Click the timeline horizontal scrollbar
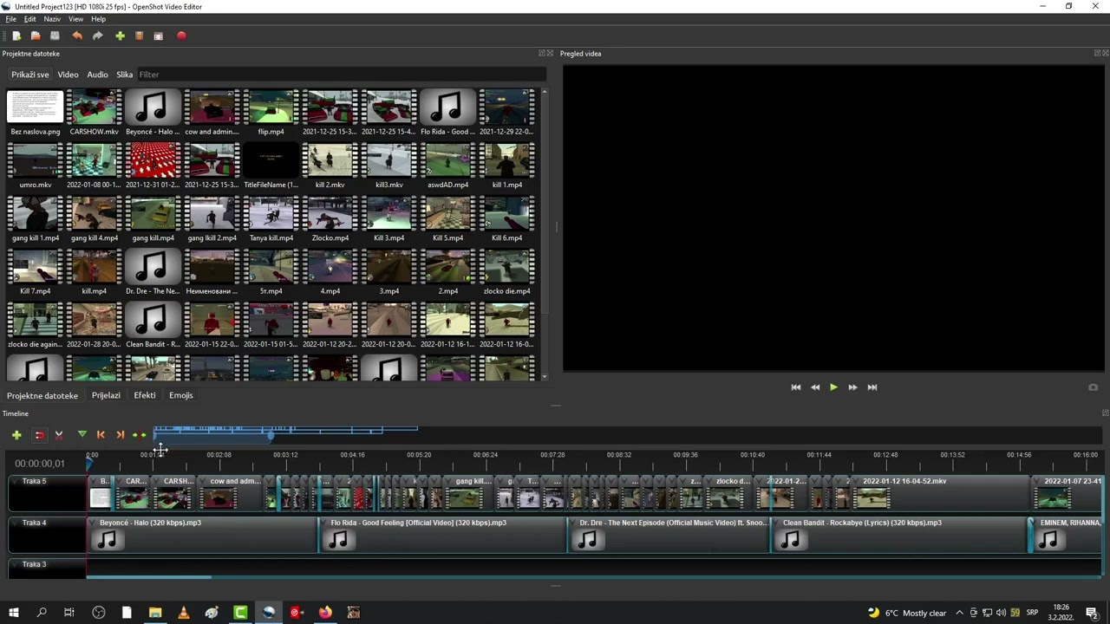The height and width of the screenshot is (624, 1110). point(148,576)
